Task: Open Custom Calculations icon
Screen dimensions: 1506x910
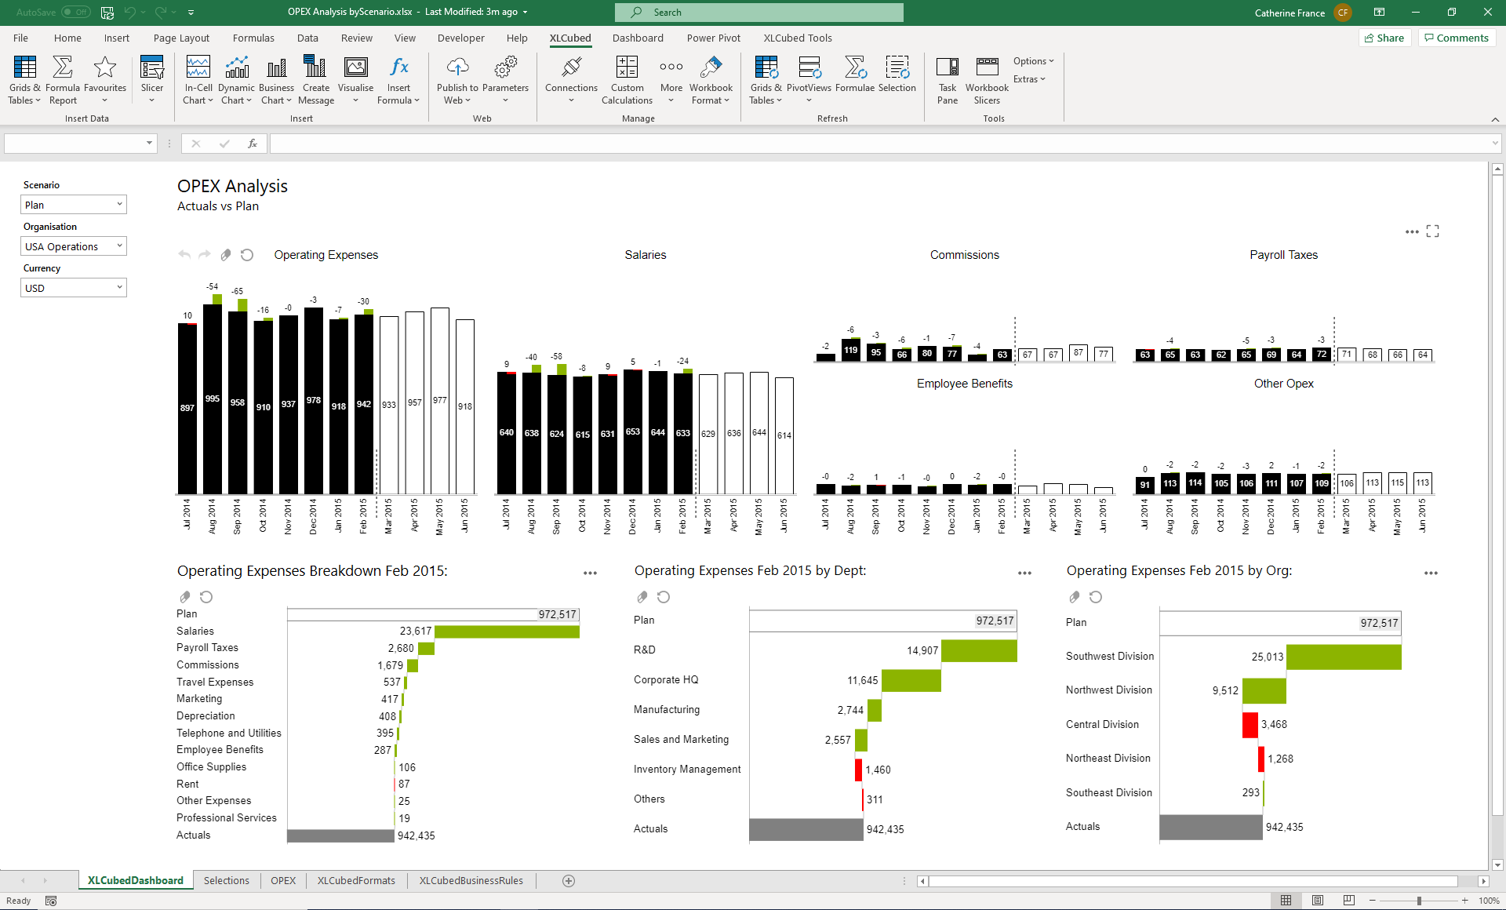Action: point(627,78)
